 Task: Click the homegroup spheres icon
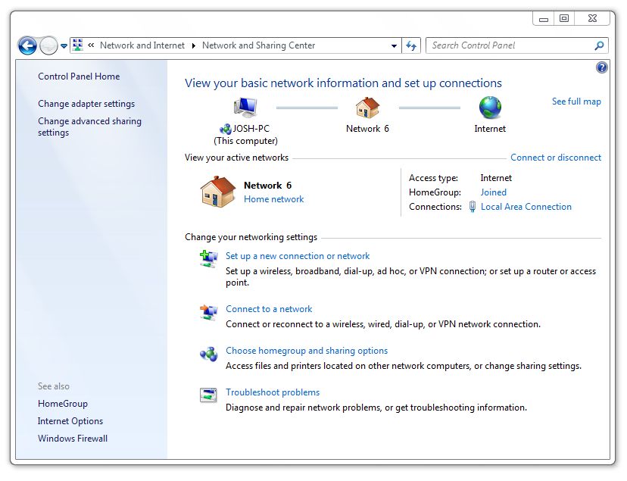point(209,354)
